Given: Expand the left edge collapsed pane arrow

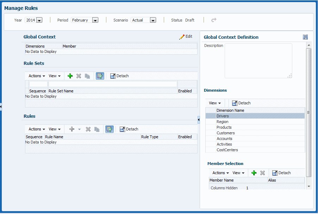Looking at the screenshot, I should point(1,106).
